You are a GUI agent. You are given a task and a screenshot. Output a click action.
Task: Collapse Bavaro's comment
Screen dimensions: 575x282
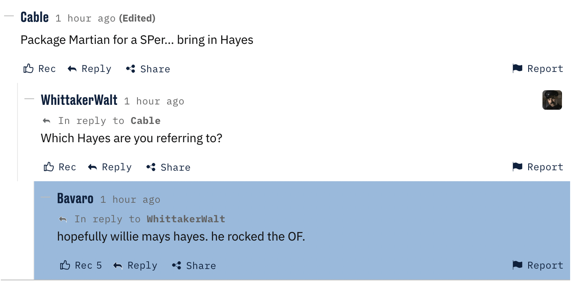[46, 198]
